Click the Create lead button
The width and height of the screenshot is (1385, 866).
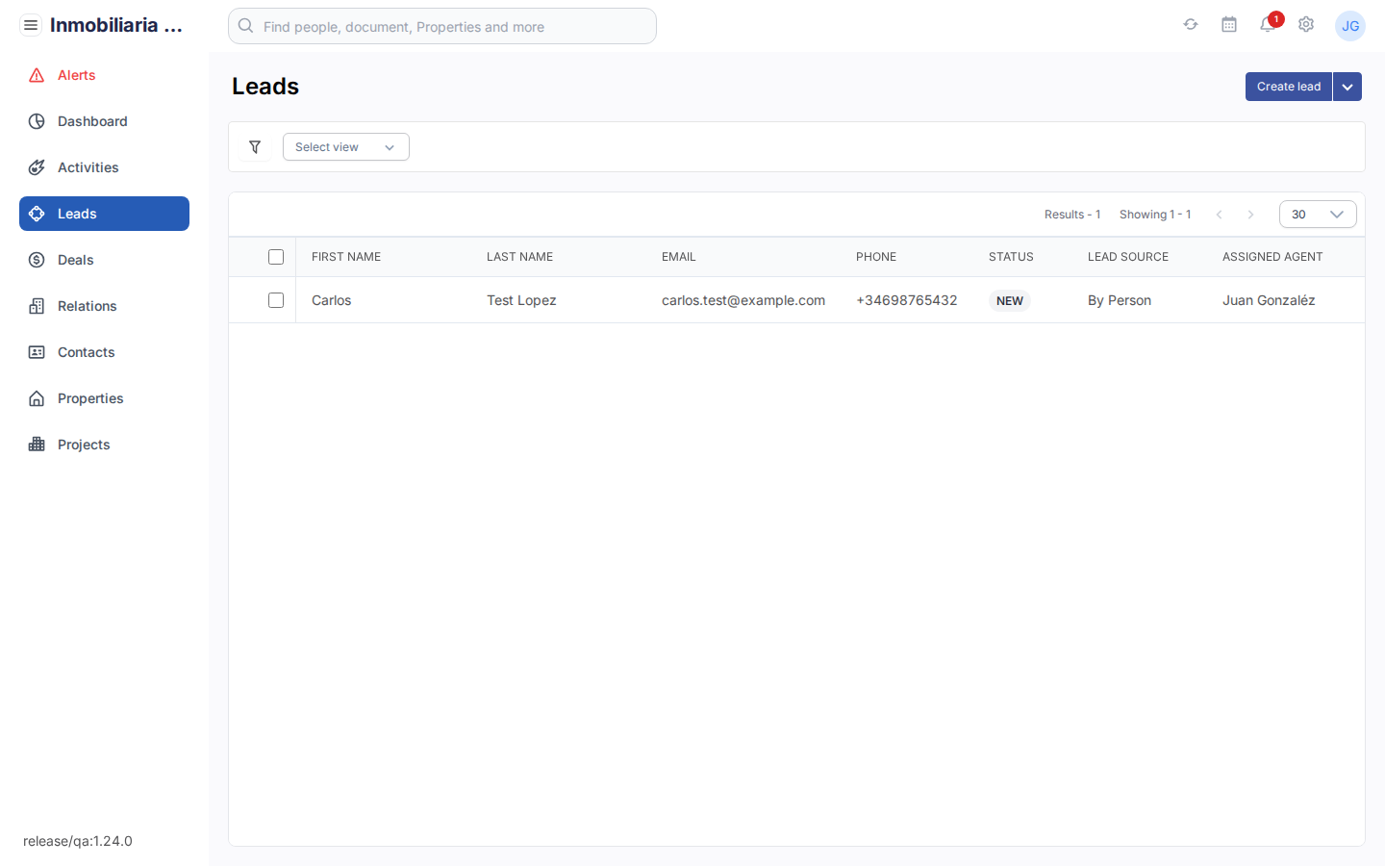coord(1288,87)
